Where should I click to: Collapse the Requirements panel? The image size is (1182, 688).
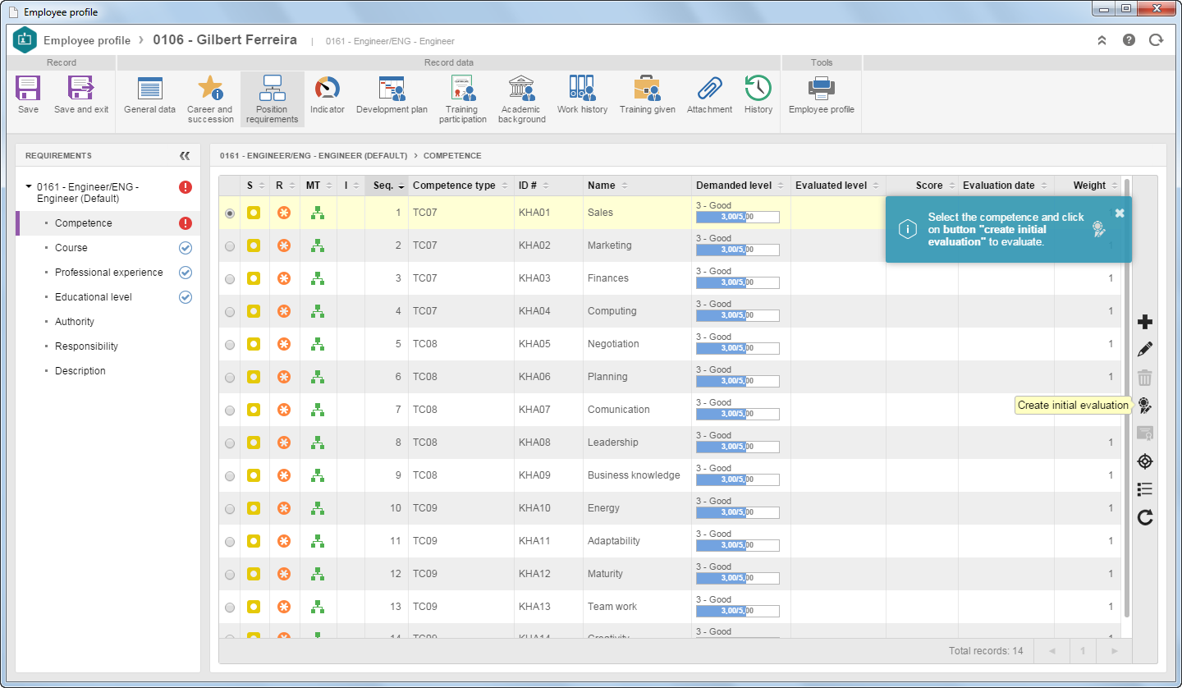(185, 155)
